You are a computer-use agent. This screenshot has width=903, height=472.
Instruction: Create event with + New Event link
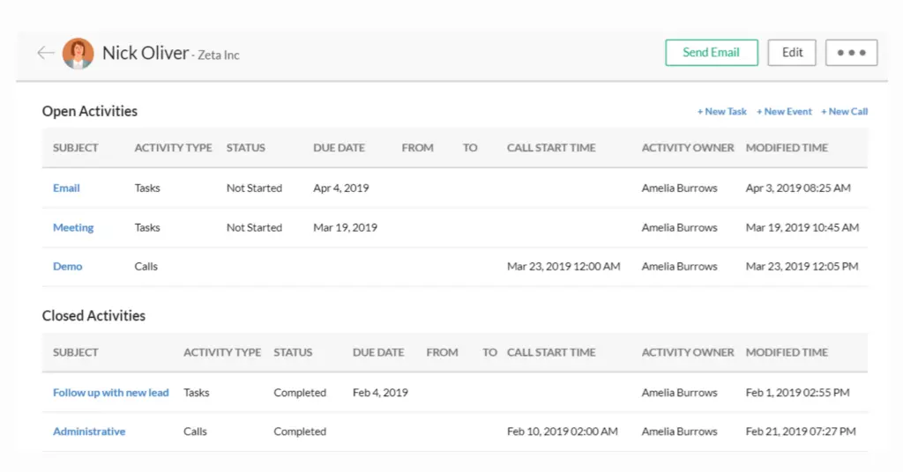pos(784,112)
